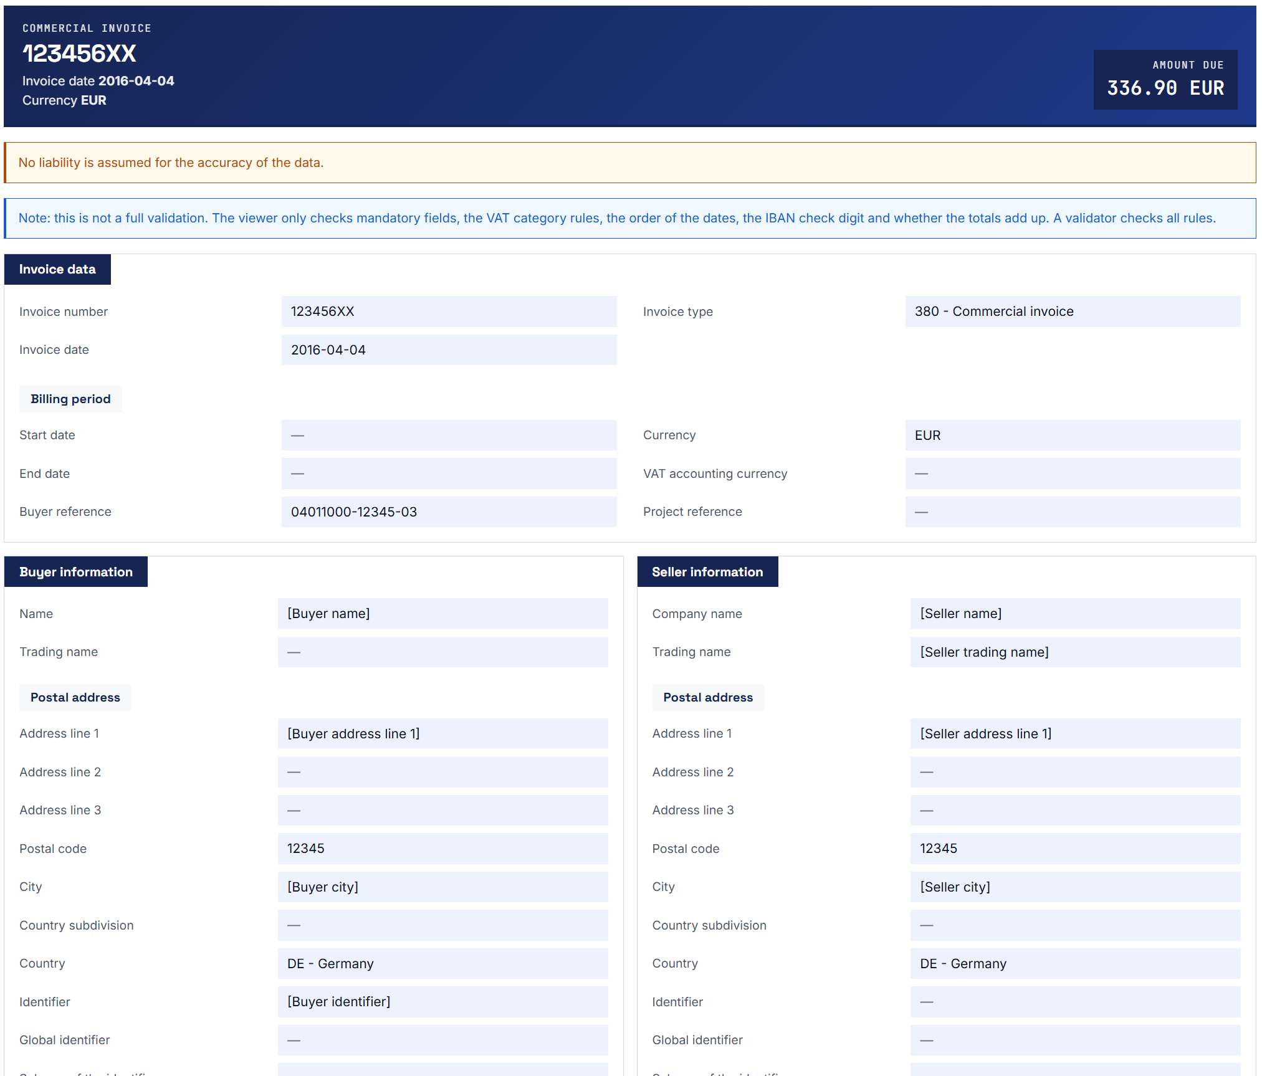1262x1076 pixels.
Task: Click the Invoice date line in the header banner
Action: (x=98, y=81)
